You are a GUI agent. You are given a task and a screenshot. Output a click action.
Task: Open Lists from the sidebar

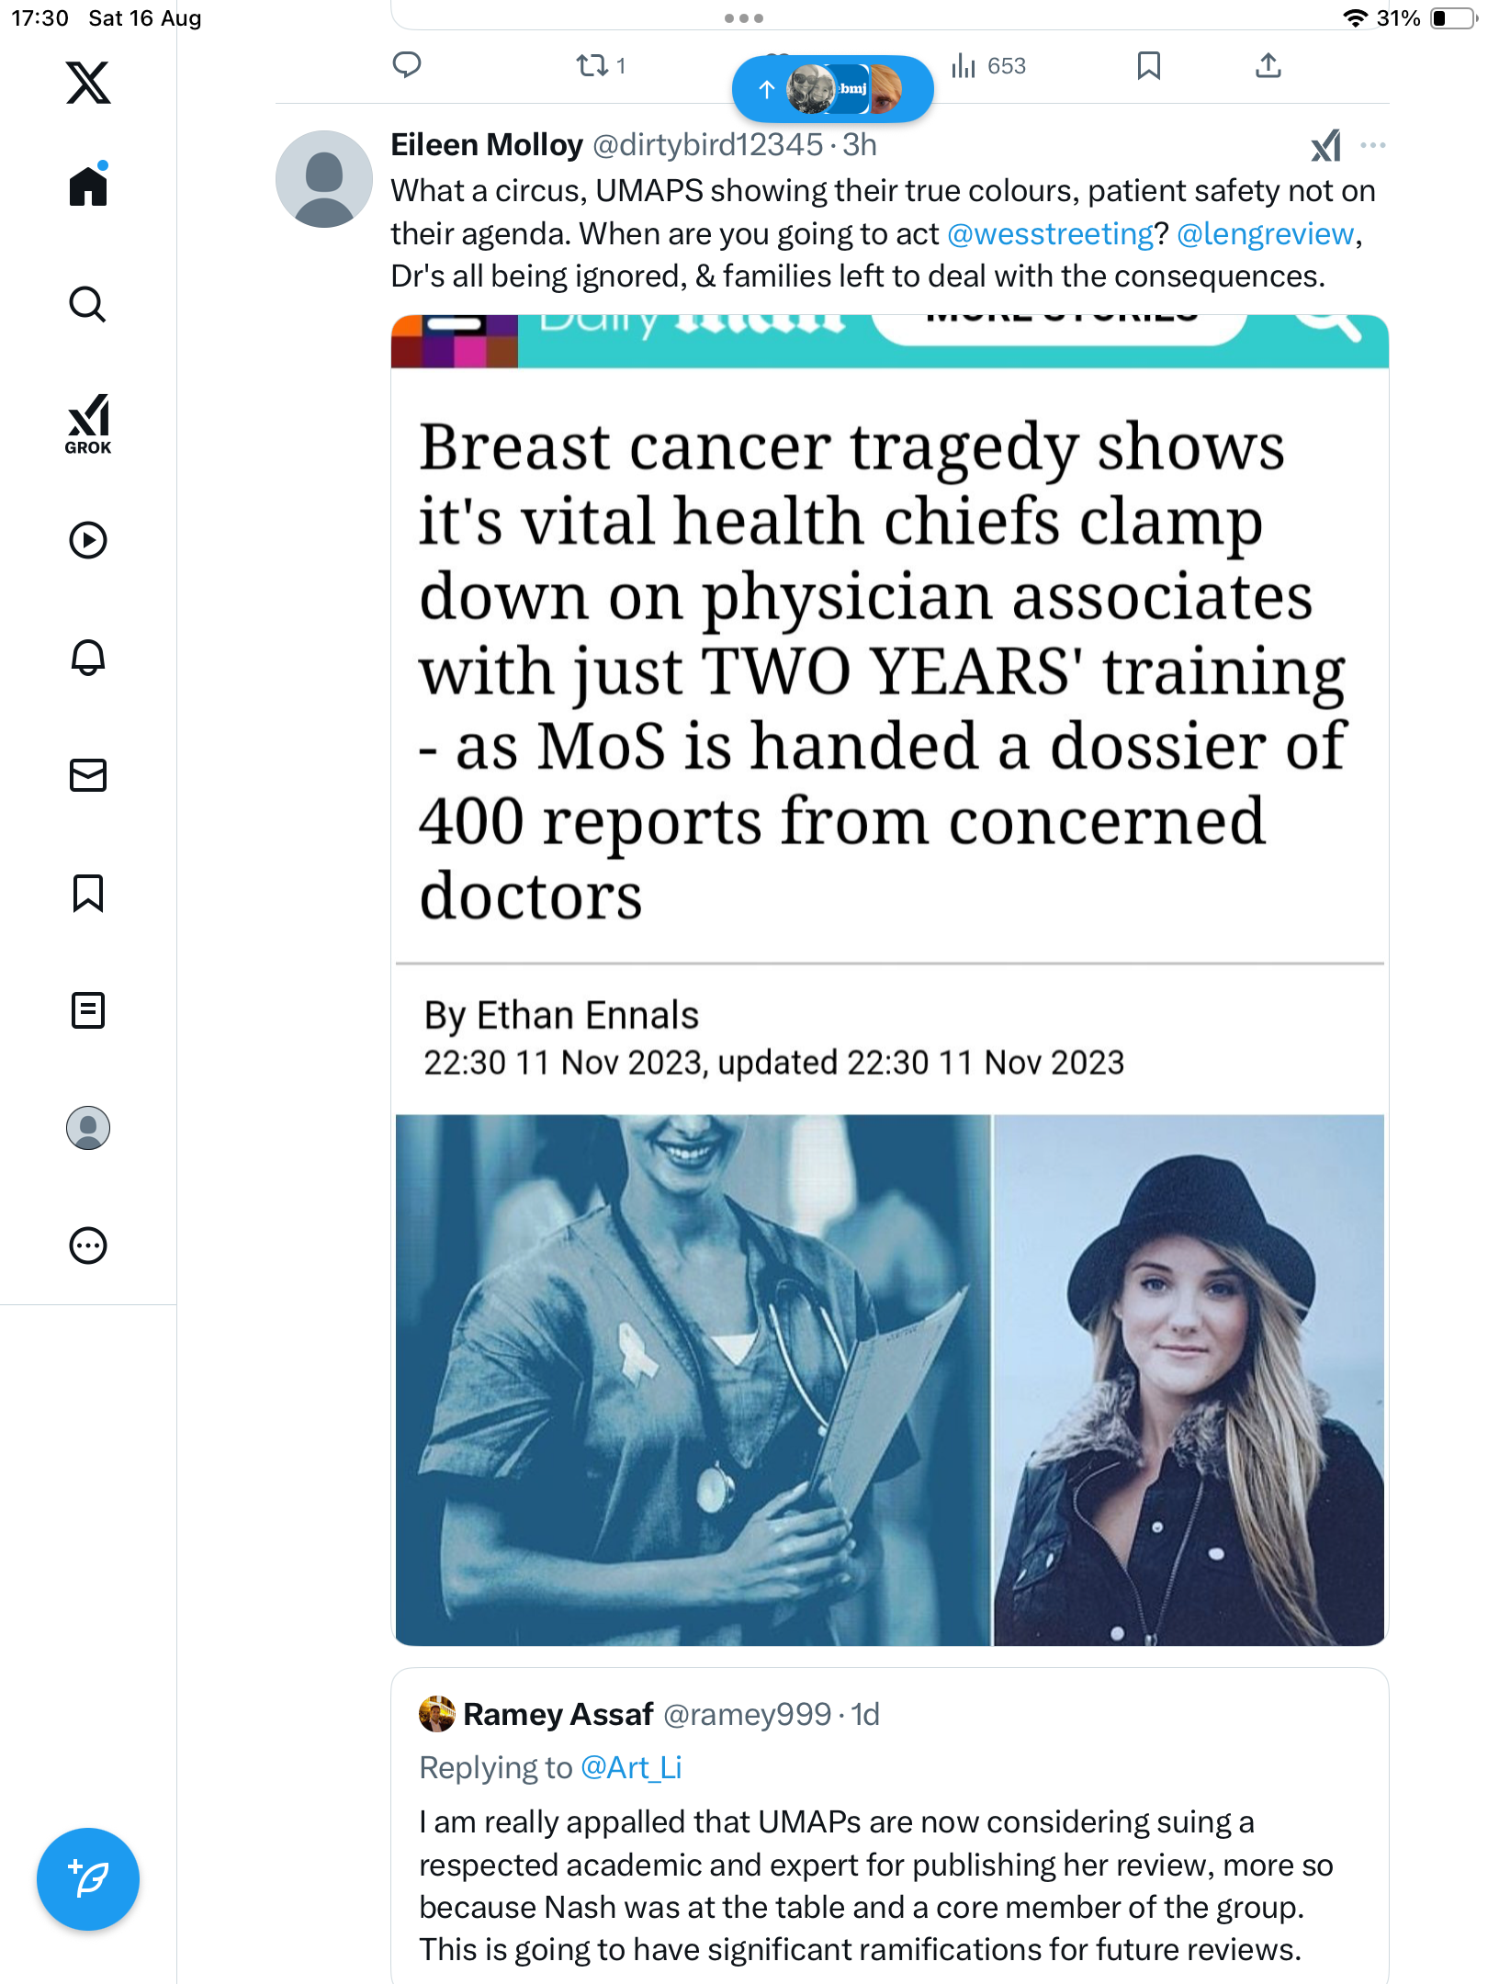(88, 1010)
